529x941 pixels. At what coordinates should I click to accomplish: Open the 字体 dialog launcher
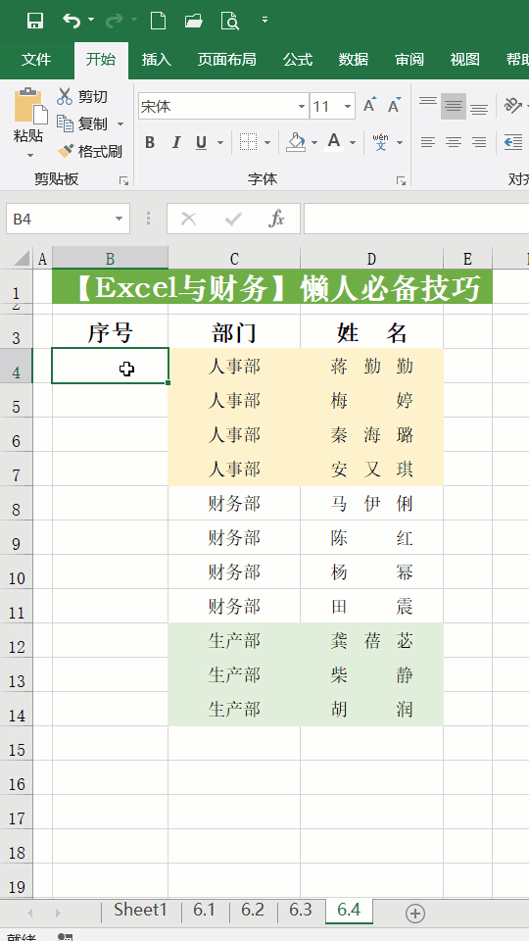click(401, 180)
